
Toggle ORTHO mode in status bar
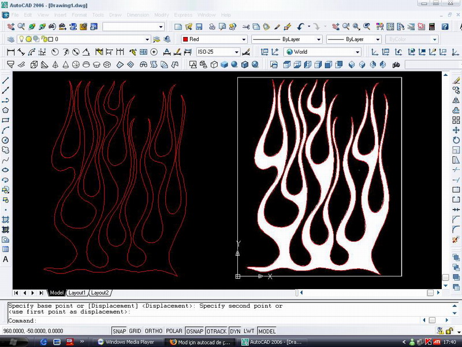(154, 331)
